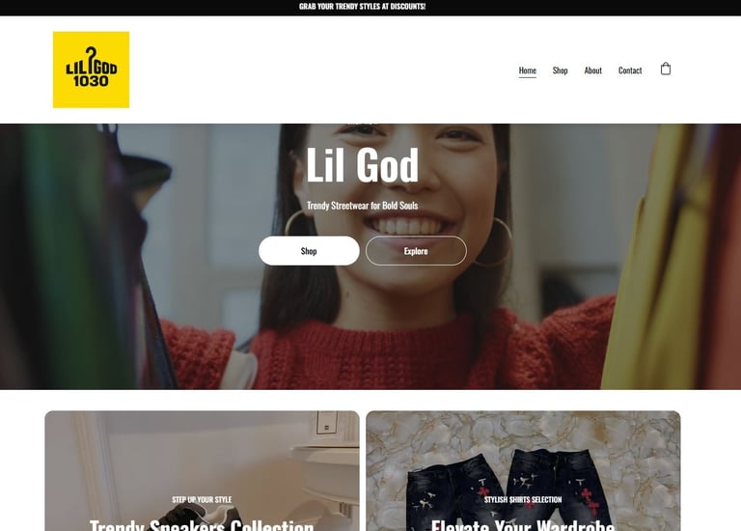The image size is (741, 531).
Task: Click the Lil God 1030 yellow logo
Action: pos(92,70)
